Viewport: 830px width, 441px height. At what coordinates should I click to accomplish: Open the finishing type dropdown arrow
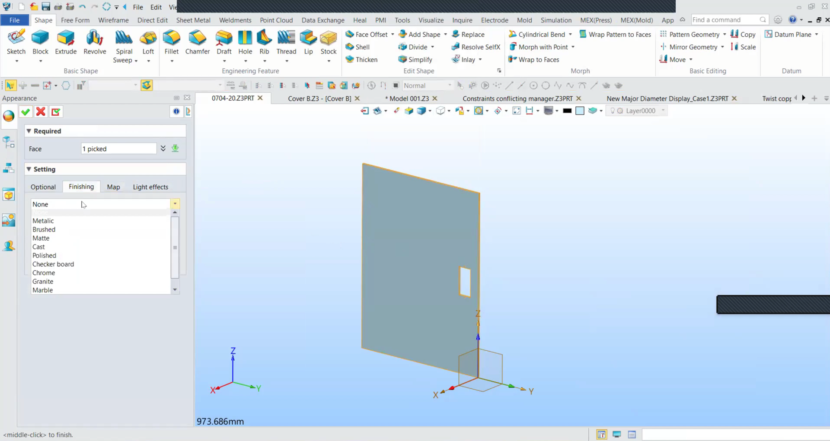175,204
